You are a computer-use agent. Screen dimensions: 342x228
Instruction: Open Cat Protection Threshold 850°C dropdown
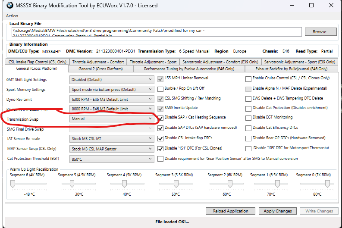point(112,159)
